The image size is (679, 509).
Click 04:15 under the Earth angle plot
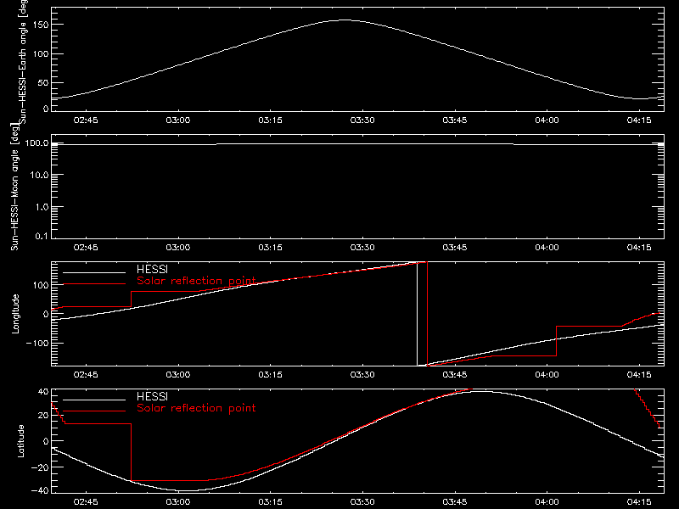tap(639, 120)
